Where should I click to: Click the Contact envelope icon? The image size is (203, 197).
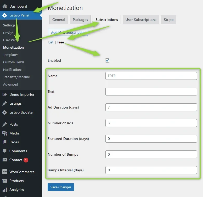(x=5, y=160)
